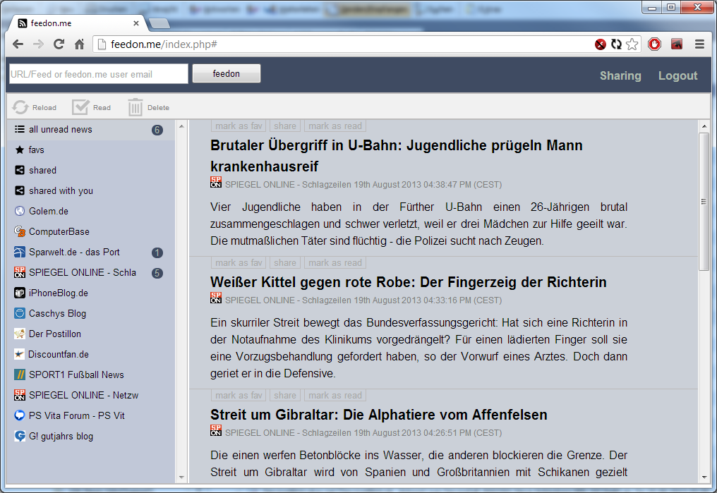
Task: Select the feedon.me browser tab
Action: [x=78, y=23]
